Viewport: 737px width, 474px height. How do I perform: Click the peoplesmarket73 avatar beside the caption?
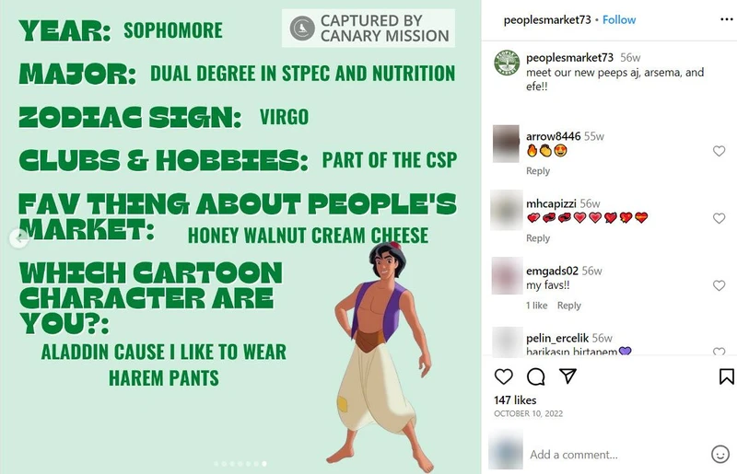pyautogui.click(x=506, y=64)
